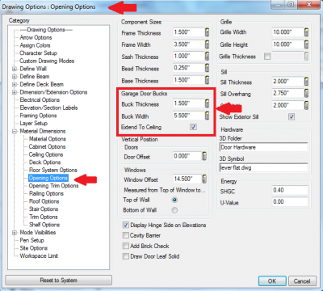Enable Add Brick Check checkbox
Viewport: 323px width, 291px height.
tap(126, 246)
